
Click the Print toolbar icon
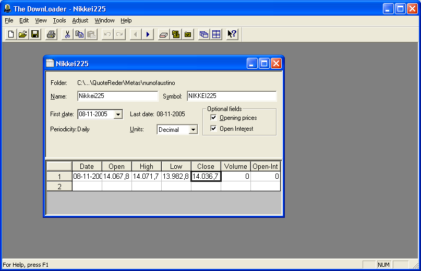(51, 34)
